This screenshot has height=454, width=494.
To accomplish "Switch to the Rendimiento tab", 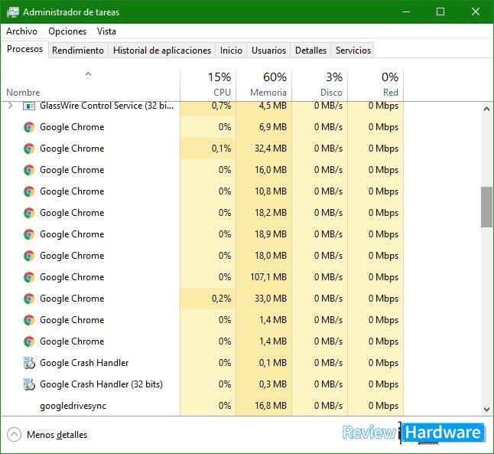I will coord(78,51).
